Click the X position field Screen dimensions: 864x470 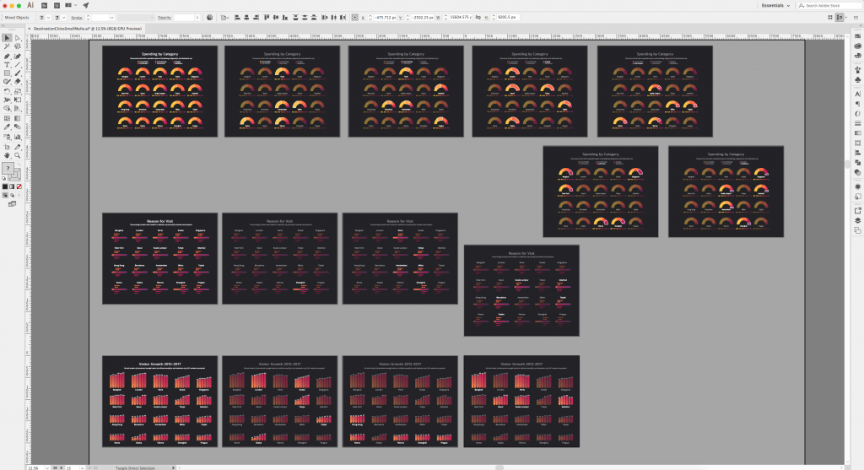point(385,18)
